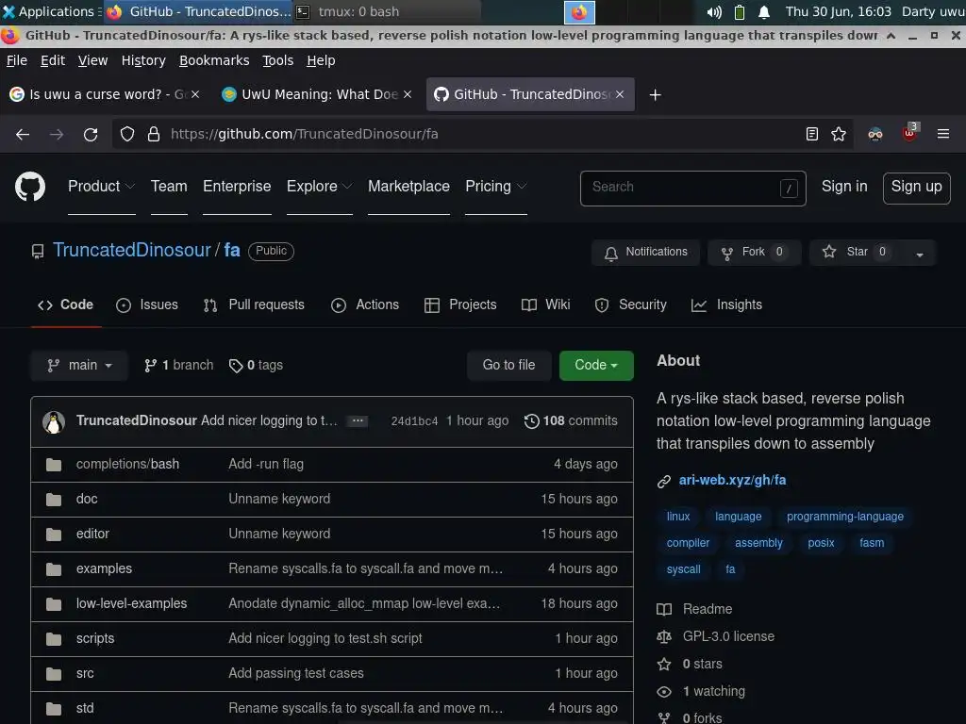Image resolution: width=966 pixels, height=724 pixels.
Task: Open the History menu
Action: 143,60
